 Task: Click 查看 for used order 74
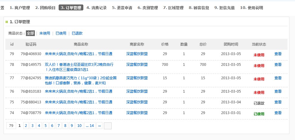[278, 113]
